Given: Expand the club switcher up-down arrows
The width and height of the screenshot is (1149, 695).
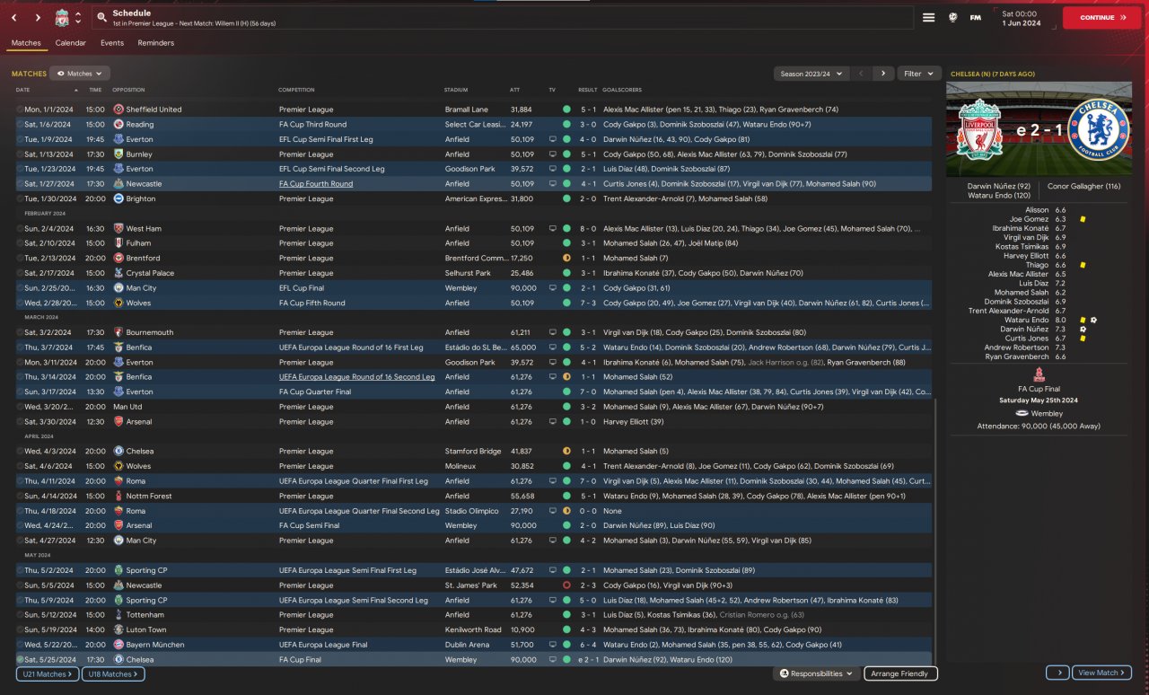Looking at the screenshot, I should point(78,18).
